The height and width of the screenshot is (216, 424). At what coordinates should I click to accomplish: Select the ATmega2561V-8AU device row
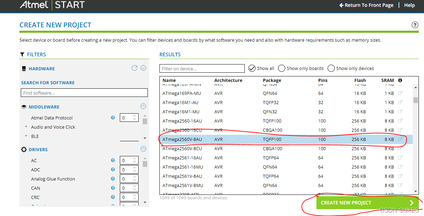286,176
